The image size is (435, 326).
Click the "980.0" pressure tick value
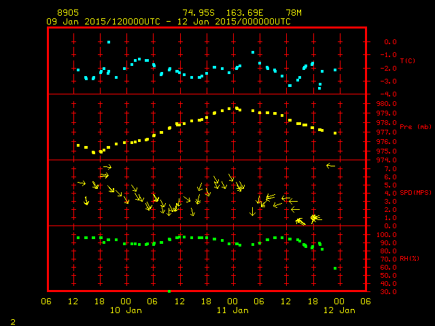387,104
